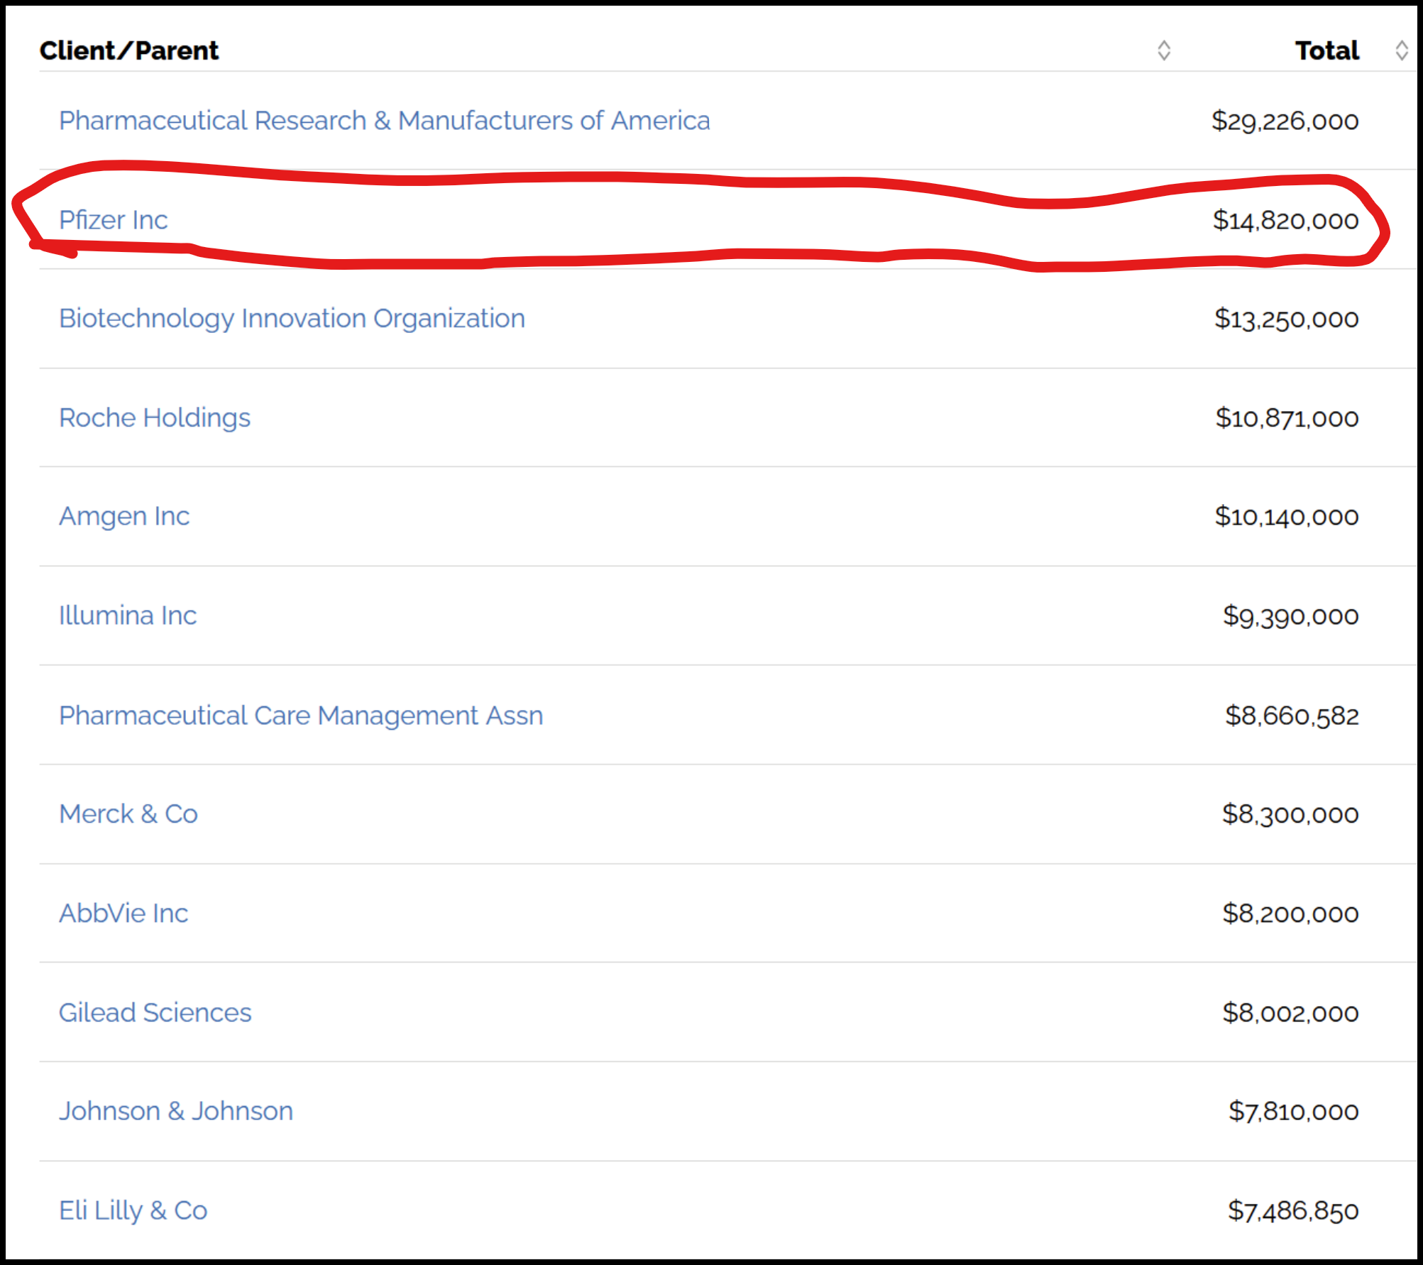Open Pharmaceutical Care Management Assn link
This screenshot has height=1265, width=1423.
pyautogui.click(x=301, y=716)
